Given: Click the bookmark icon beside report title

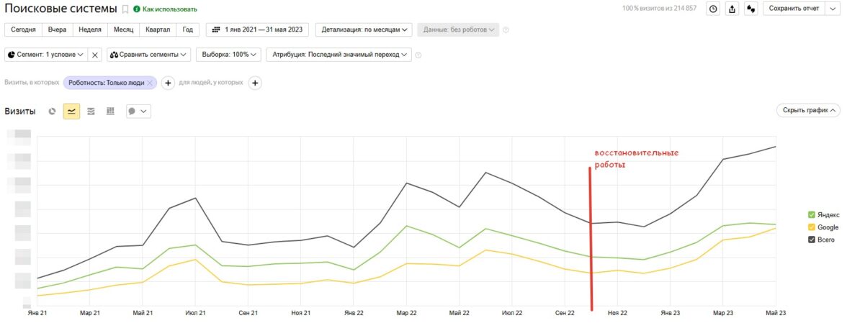Looking at the screenshot, I should (125, 9).
